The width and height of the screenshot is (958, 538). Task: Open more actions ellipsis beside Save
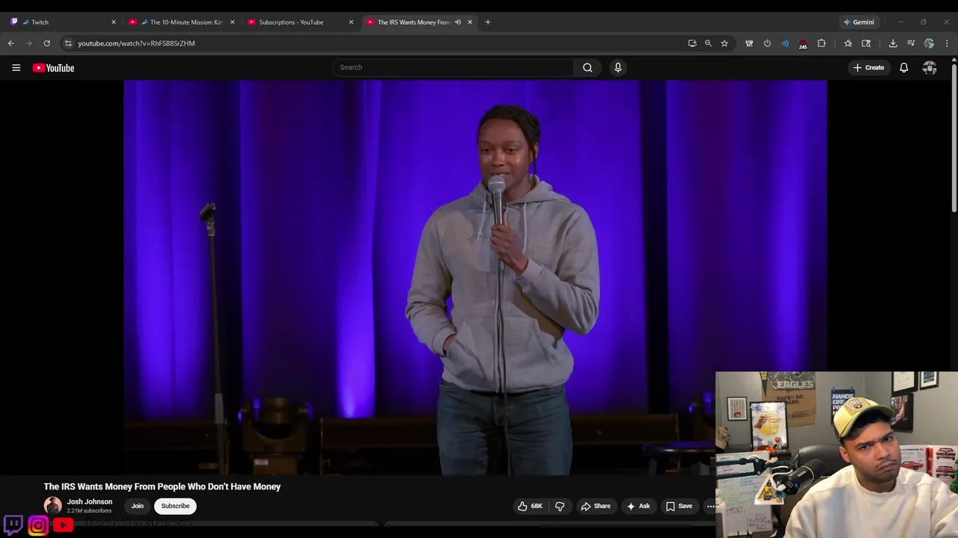pos(711,506)
